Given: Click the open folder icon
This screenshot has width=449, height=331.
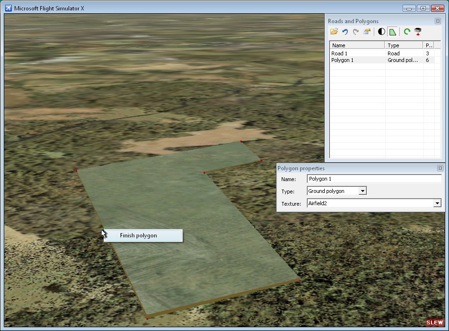Looking at the screenshot, I should click(334, 32).
